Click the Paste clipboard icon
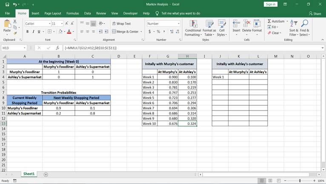Image resolution: width=326 pixels, height=184 pixels. (x=7, y=24)
